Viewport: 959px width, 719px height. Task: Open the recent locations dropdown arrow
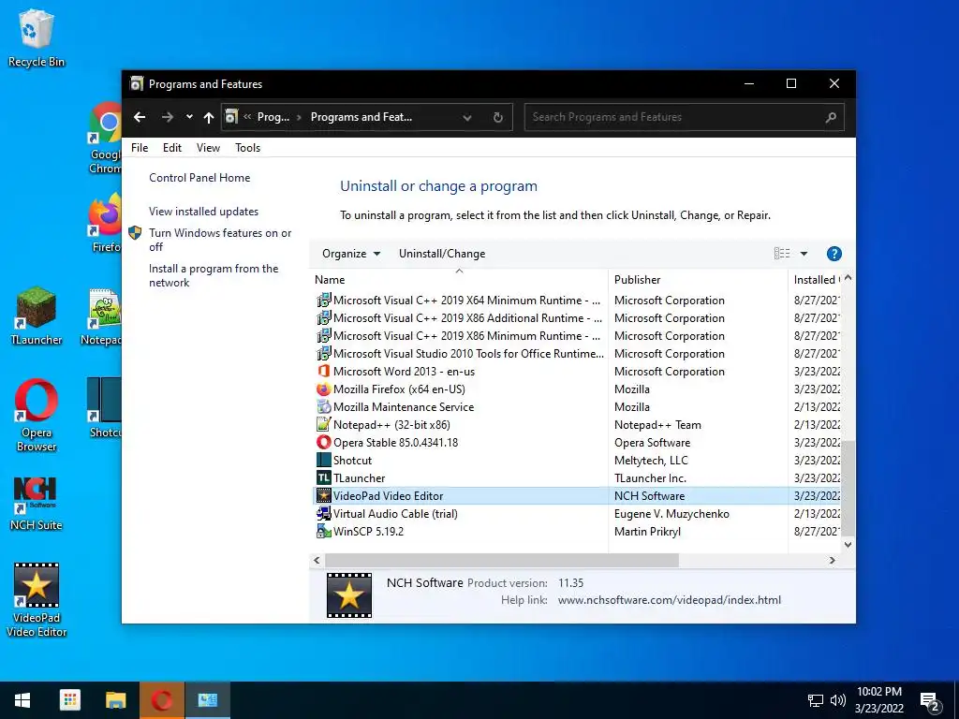(x=189, y=117)
